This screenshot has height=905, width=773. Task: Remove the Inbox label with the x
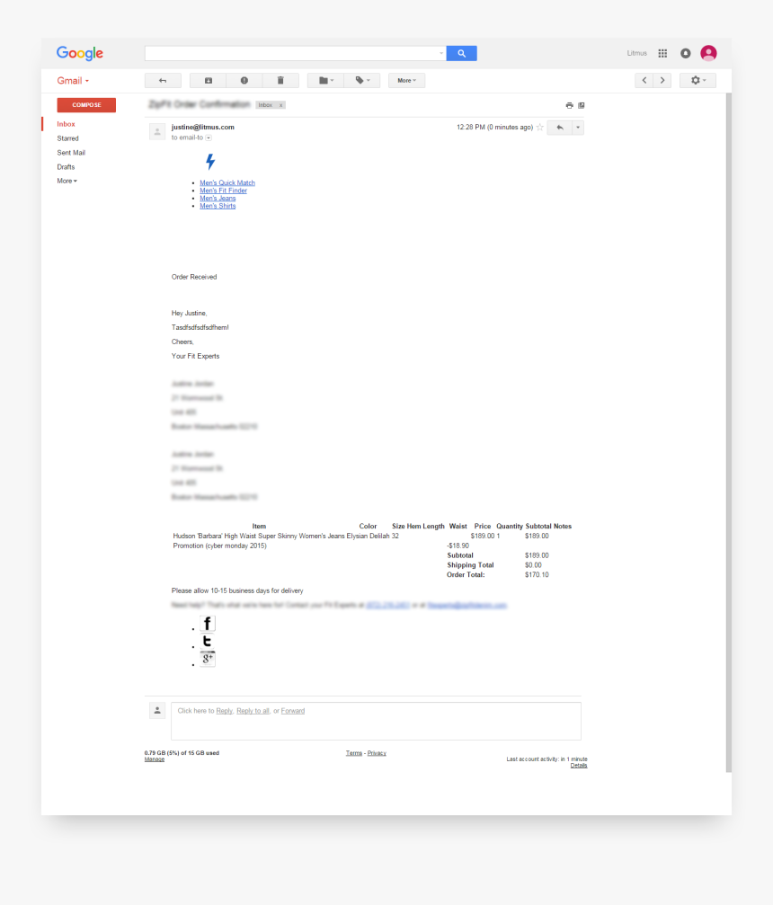pos(281,105)
